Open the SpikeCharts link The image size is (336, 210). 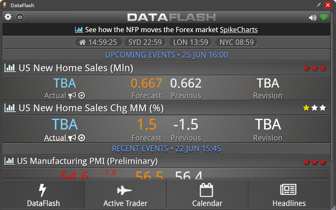click(x=239, y=30)
